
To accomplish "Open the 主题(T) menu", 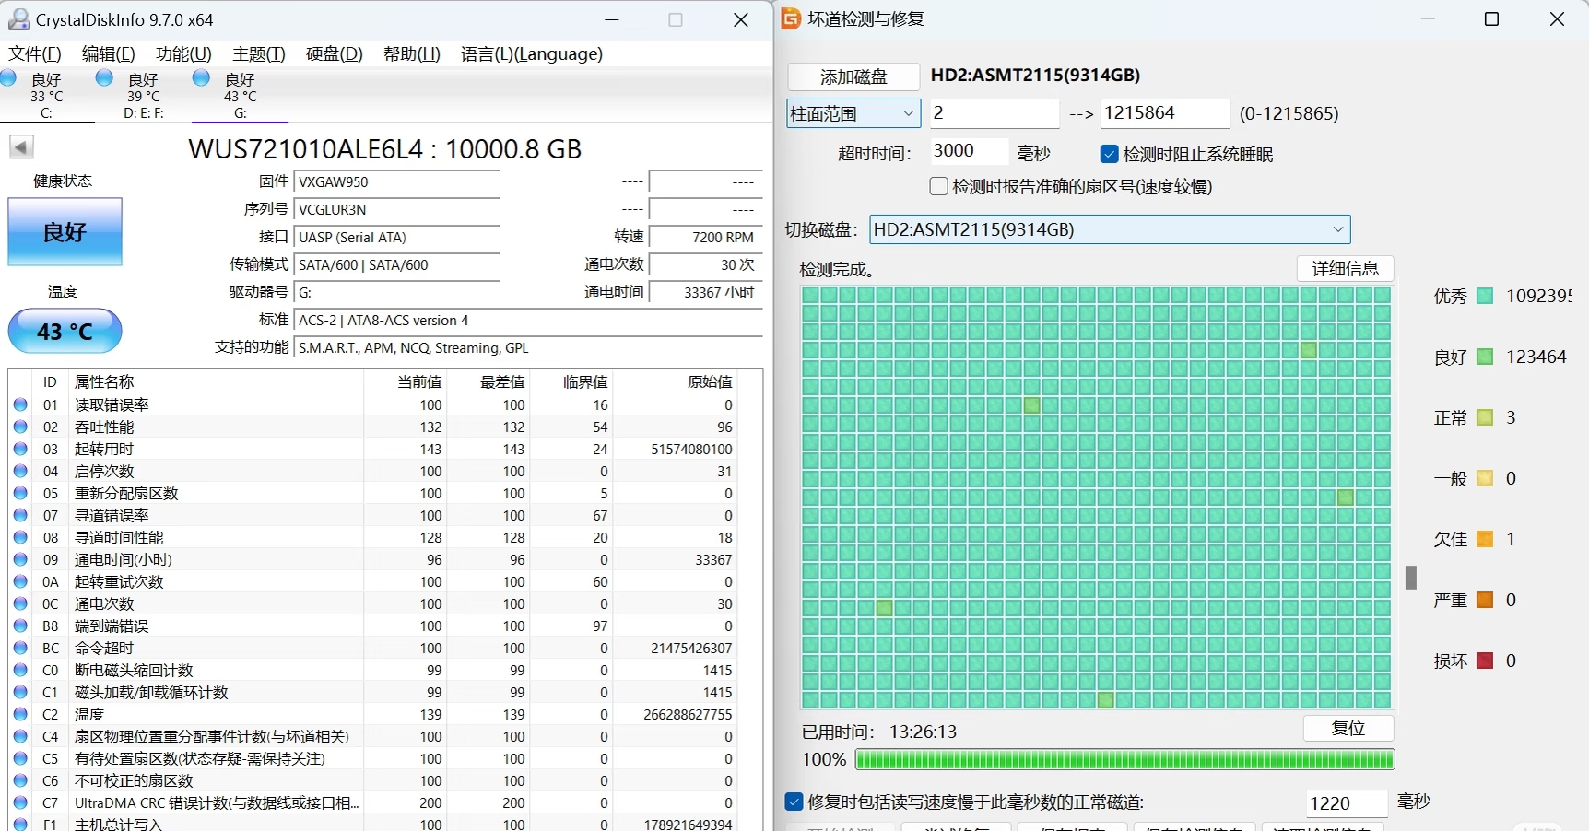I will click(x=259, y=53).
